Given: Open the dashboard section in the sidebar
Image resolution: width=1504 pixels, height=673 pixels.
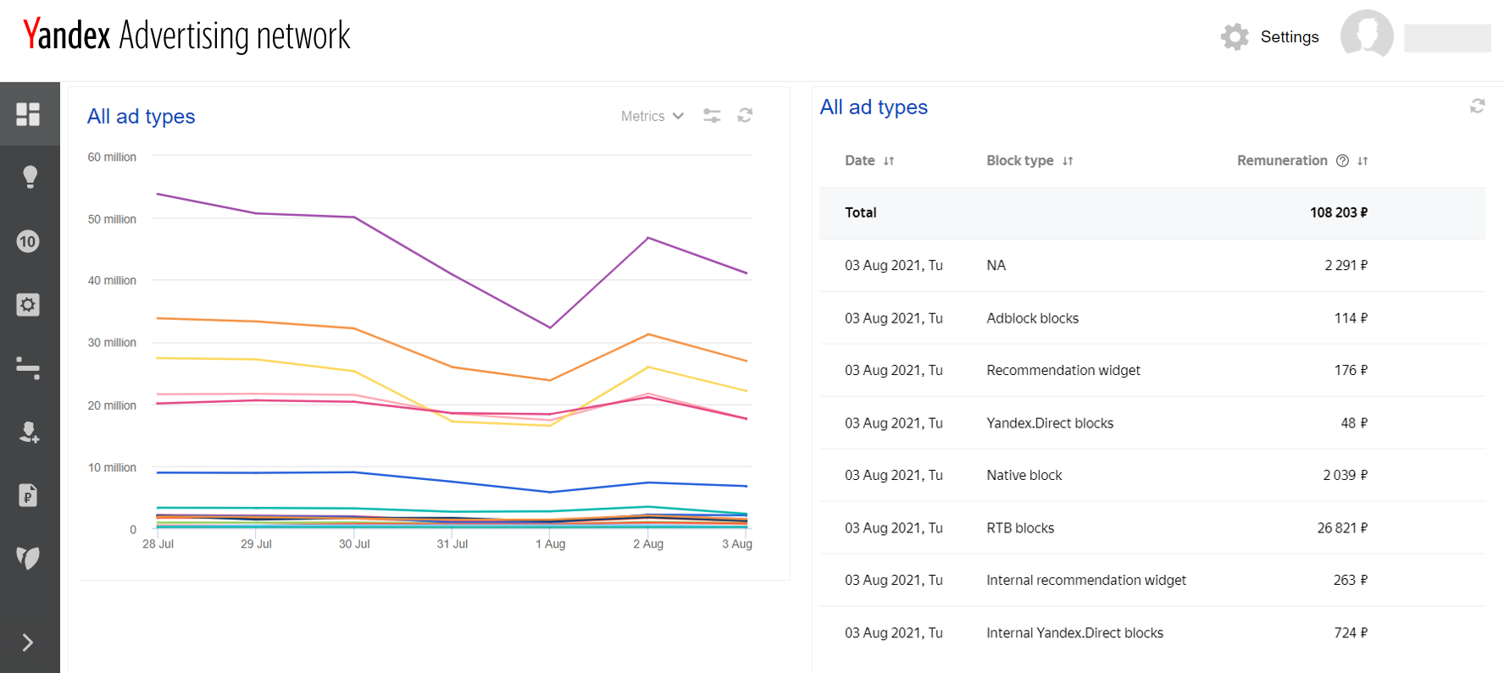Looking at the screenshot, I should click(28, 113).
